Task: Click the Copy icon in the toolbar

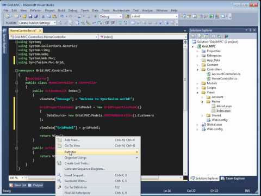Action: pos(49,16)
